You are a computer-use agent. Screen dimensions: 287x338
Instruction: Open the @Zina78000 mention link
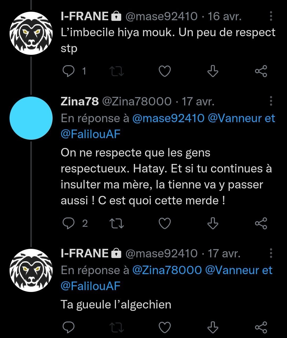(167, 270)
